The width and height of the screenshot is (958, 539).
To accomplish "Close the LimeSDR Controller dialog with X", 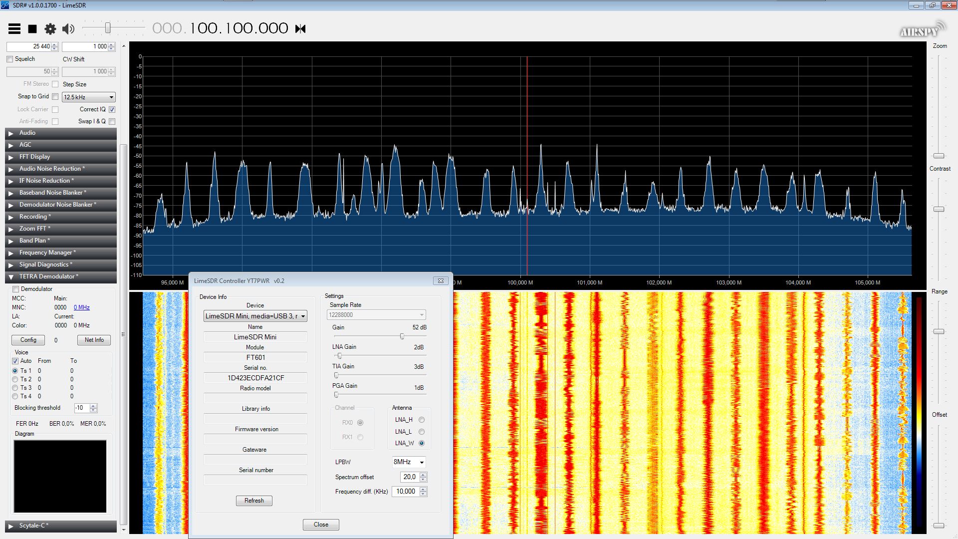I will [441, 281].
